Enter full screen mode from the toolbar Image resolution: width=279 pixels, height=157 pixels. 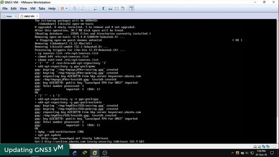tap(116, 8)
